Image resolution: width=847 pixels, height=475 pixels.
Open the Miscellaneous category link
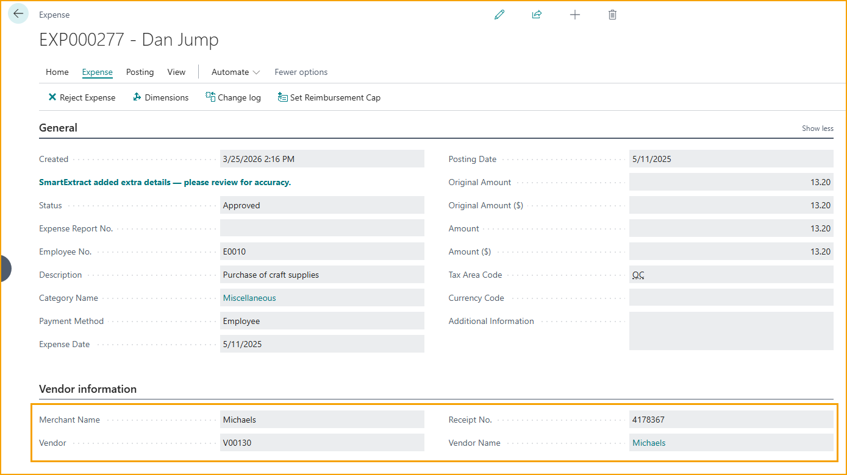249,298
